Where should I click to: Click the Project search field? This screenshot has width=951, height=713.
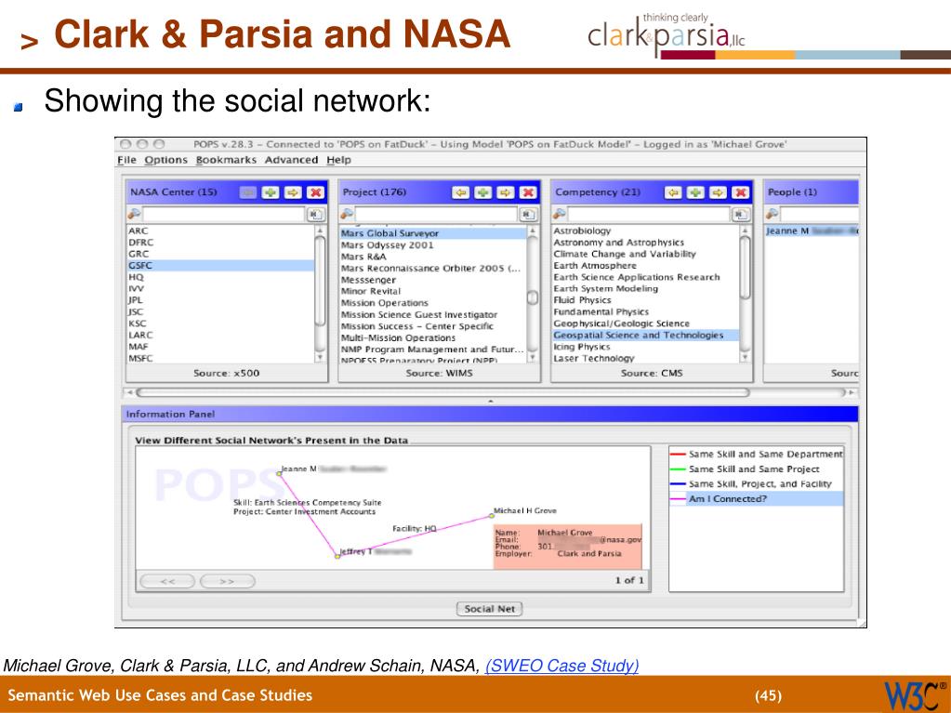click(x=436, y=214)
